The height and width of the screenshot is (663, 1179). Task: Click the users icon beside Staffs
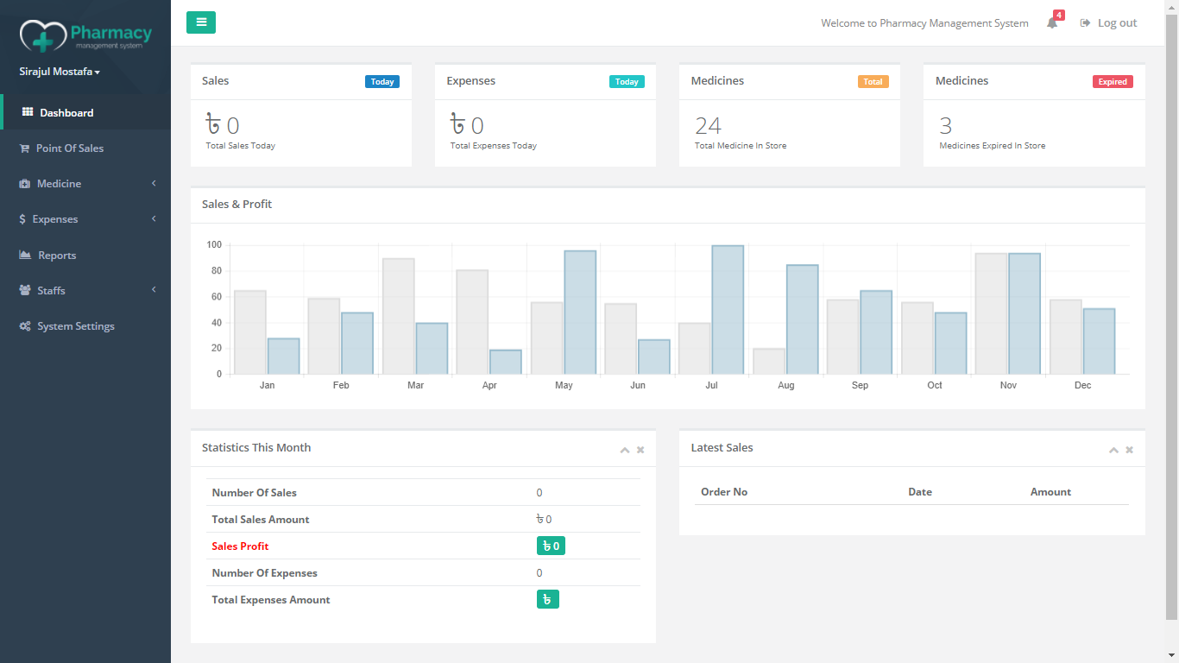(24, 291)
